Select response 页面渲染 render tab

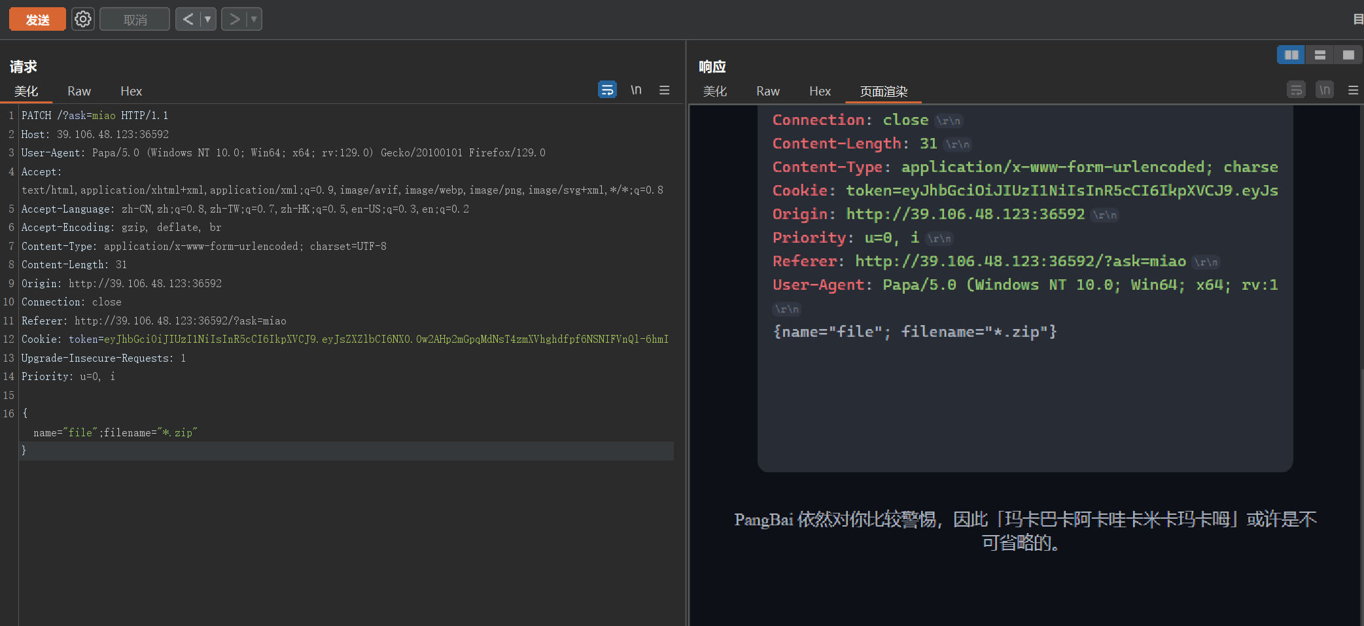point(883,92)
